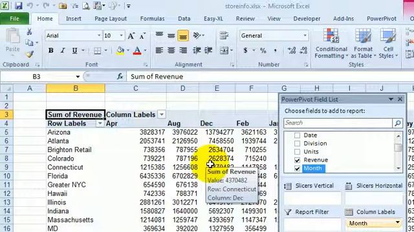Image resolution: width=414 pixels, height=232 pixels.
Task: Expand the Name Box dropdown arrow
Action: (78, 77)
